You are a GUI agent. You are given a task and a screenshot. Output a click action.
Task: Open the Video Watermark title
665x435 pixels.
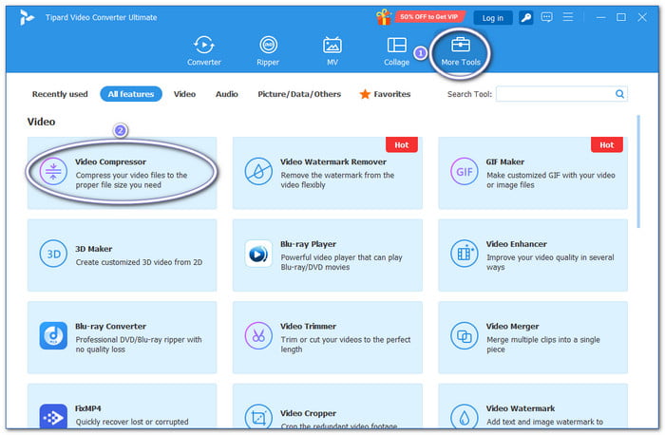click(x=521, y=408)
